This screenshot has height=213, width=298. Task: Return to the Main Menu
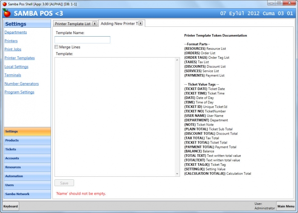pos(286,206)
